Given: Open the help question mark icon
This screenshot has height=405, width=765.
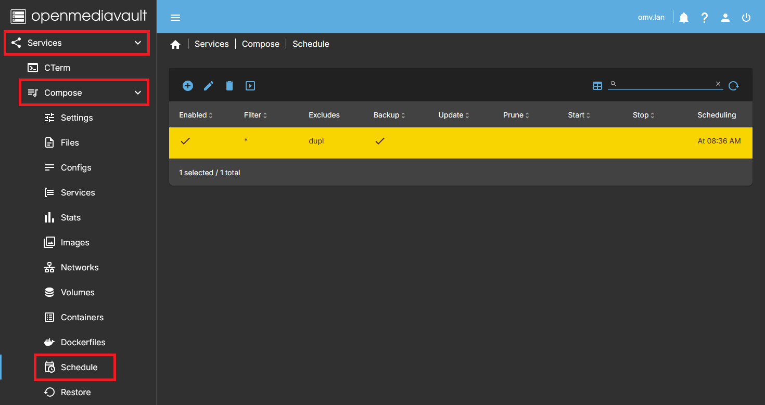Looking at the screenshot, I should pyautogui.click(x=705, y=18).
